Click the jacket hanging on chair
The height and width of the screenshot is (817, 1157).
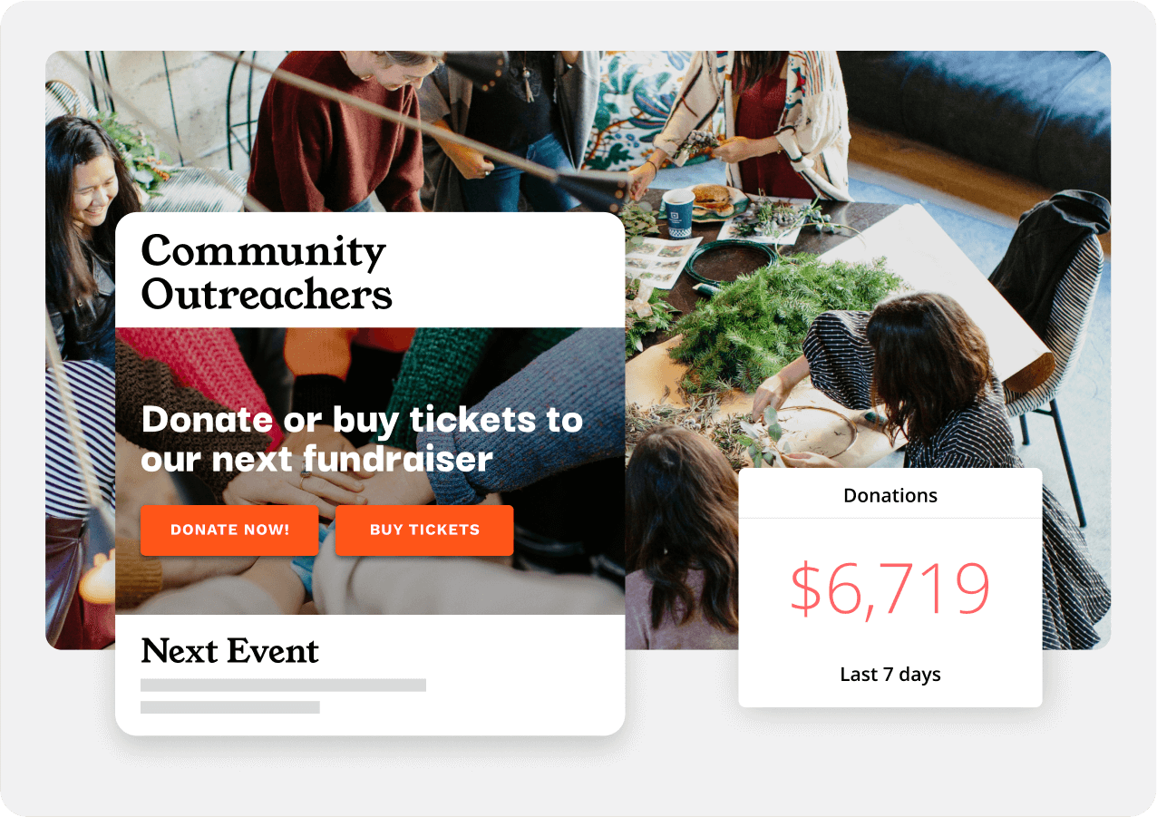pos(1056,263)
